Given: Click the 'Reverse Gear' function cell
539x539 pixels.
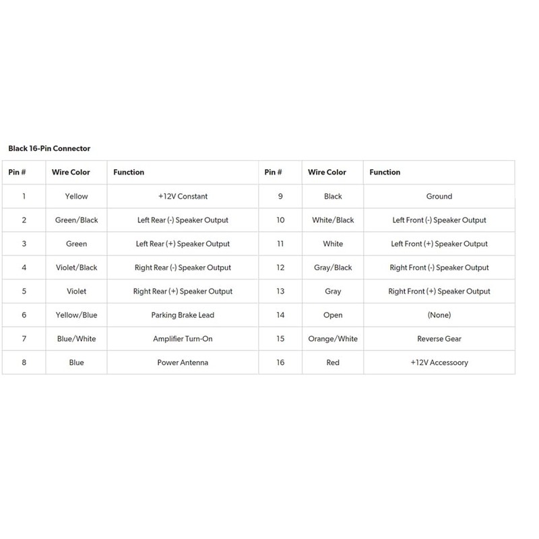Looking at the screenshot, I should pyautogui.click(x=439, y=339).
